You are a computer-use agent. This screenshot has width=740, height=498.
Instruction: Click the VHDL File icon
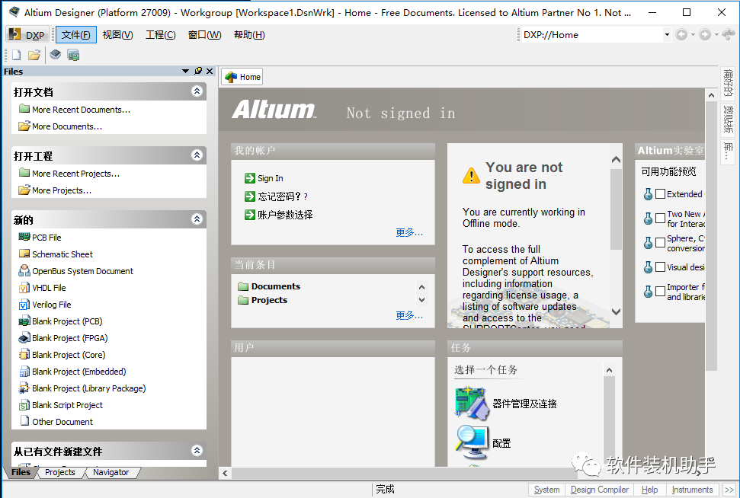[24, 288]
